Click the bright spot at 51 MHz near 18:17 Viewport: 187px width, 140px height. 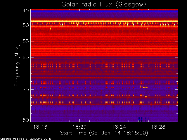[50, 29]
